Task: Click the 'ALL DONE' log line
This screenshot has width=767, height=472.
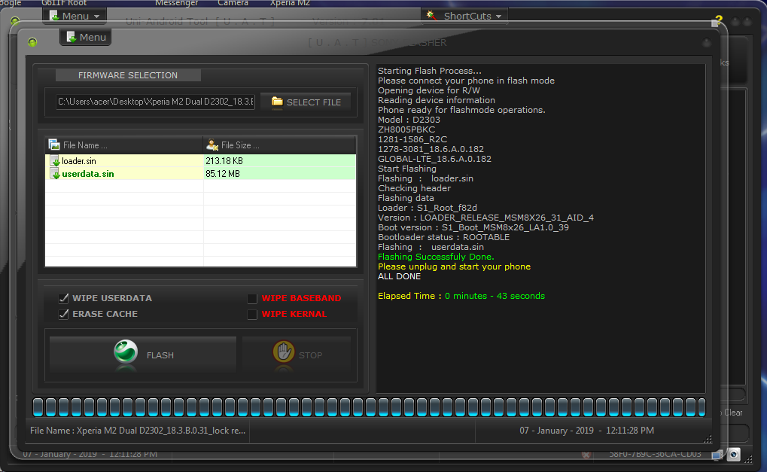Action: coord(399,276)
